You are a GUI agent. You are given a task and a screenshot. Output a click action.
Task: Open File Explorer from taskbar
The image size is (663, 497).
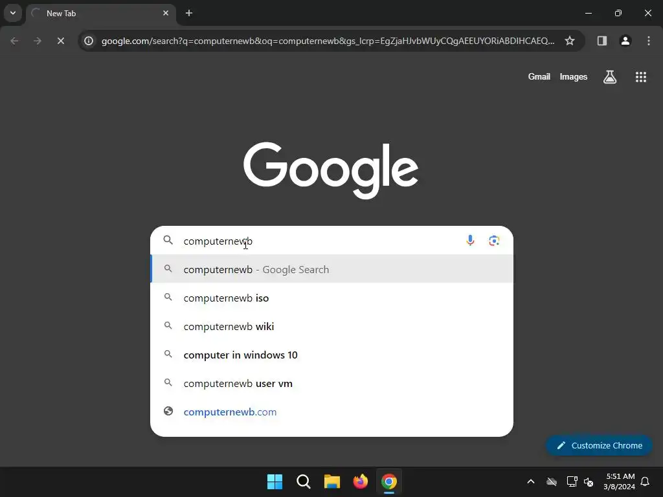(332, 481)
